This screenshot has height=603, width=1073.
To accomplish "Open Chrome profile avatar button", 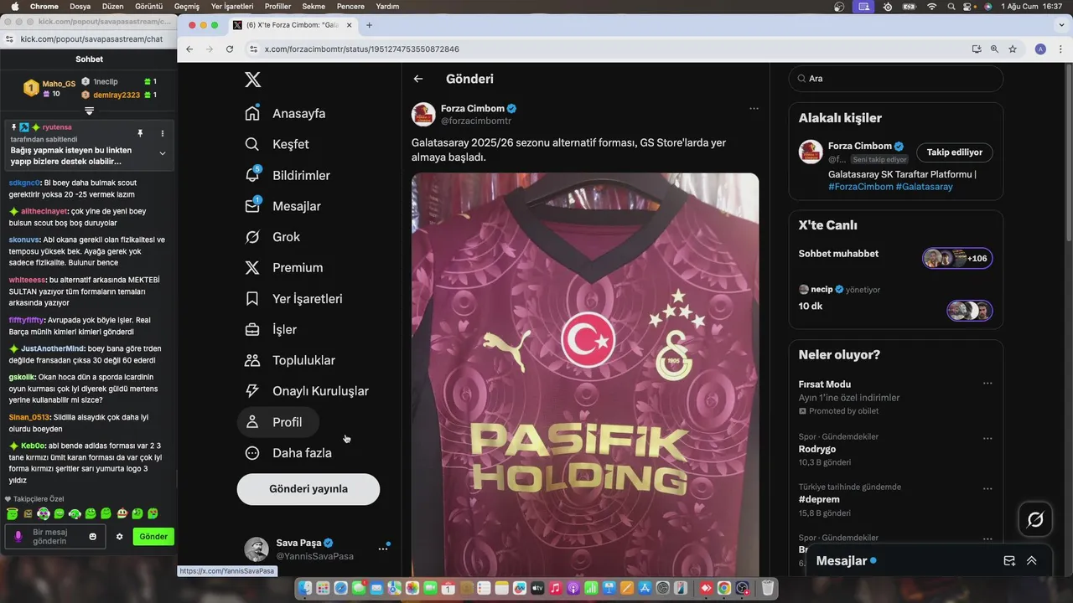I will point(1040,49).
